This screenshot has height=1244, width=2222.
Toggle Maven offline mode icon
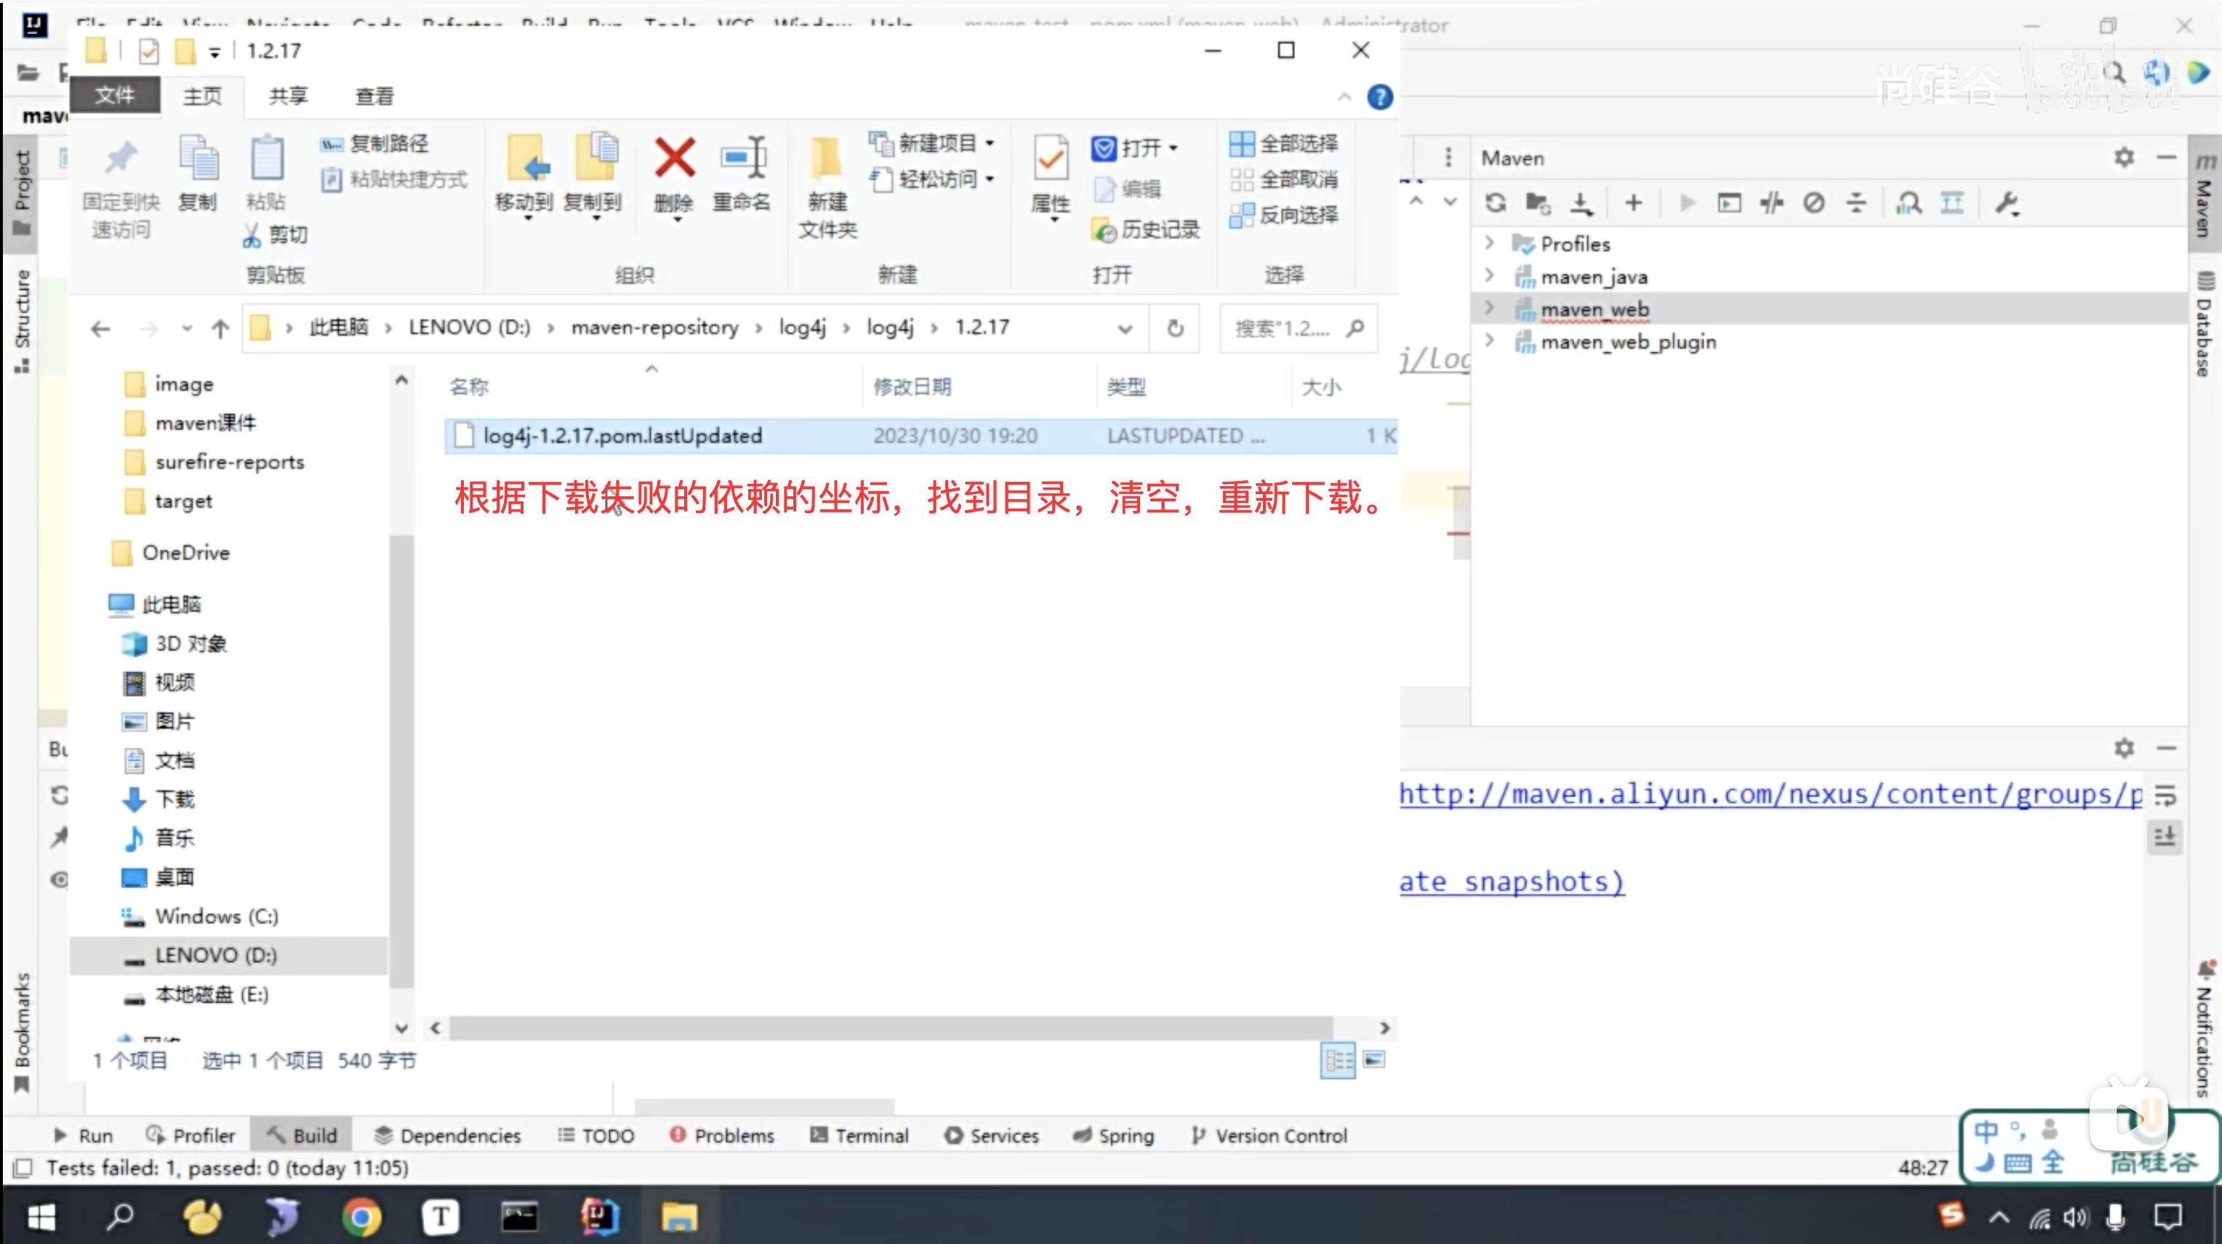(x=1771, y=203)
